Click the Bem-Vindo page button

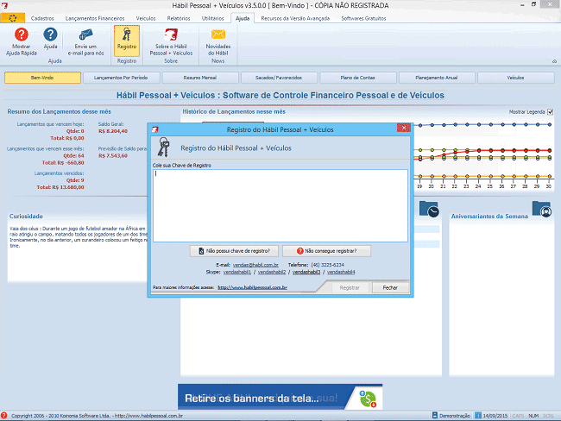coord(42,78)
